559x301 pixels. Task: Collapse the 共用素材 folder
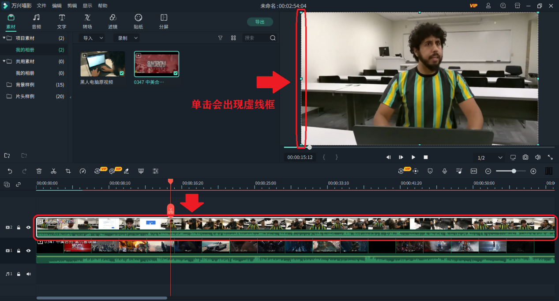[x=4, y=61]
